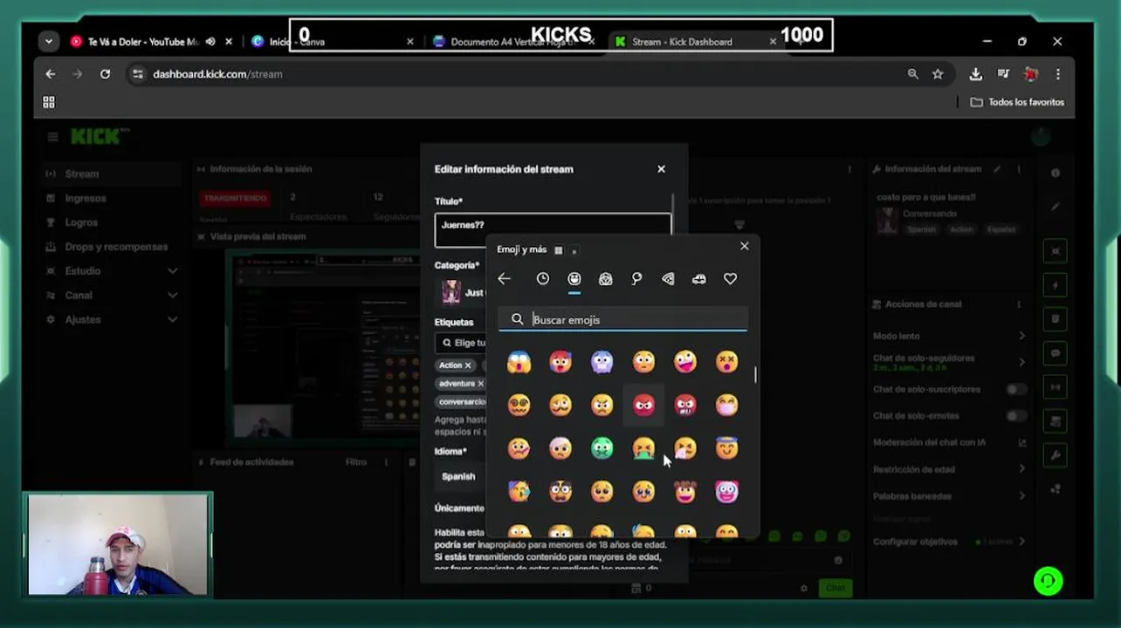Open the green support headset chat button
The width and height of the screenshot is (1121, 628).
pos(1049,581)
